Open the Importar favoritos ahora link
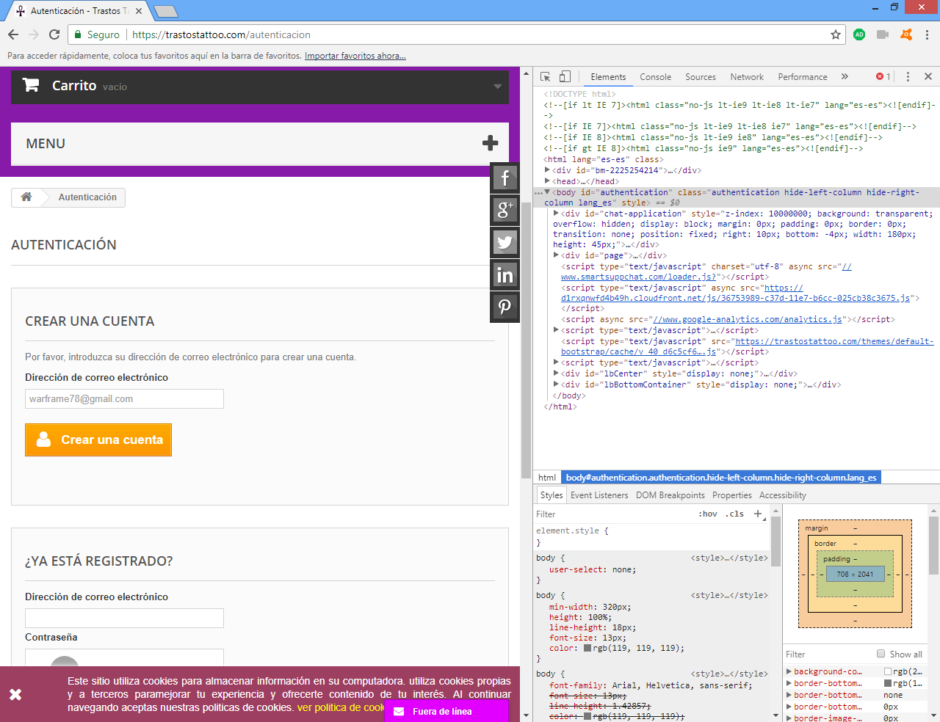This screenshot has width=940, height=722. pos(355,56)
